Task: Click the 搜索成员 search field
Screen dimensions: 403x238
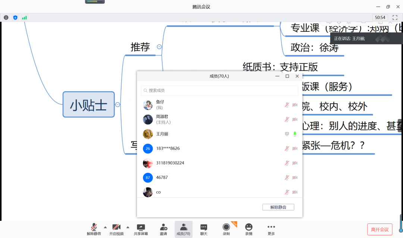Action: click(x=219, y=90)
